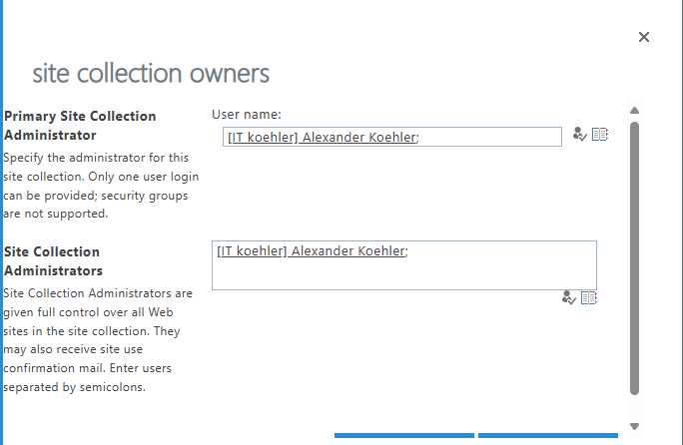Click the scrollbar down arrow

[x=634, y=426]
